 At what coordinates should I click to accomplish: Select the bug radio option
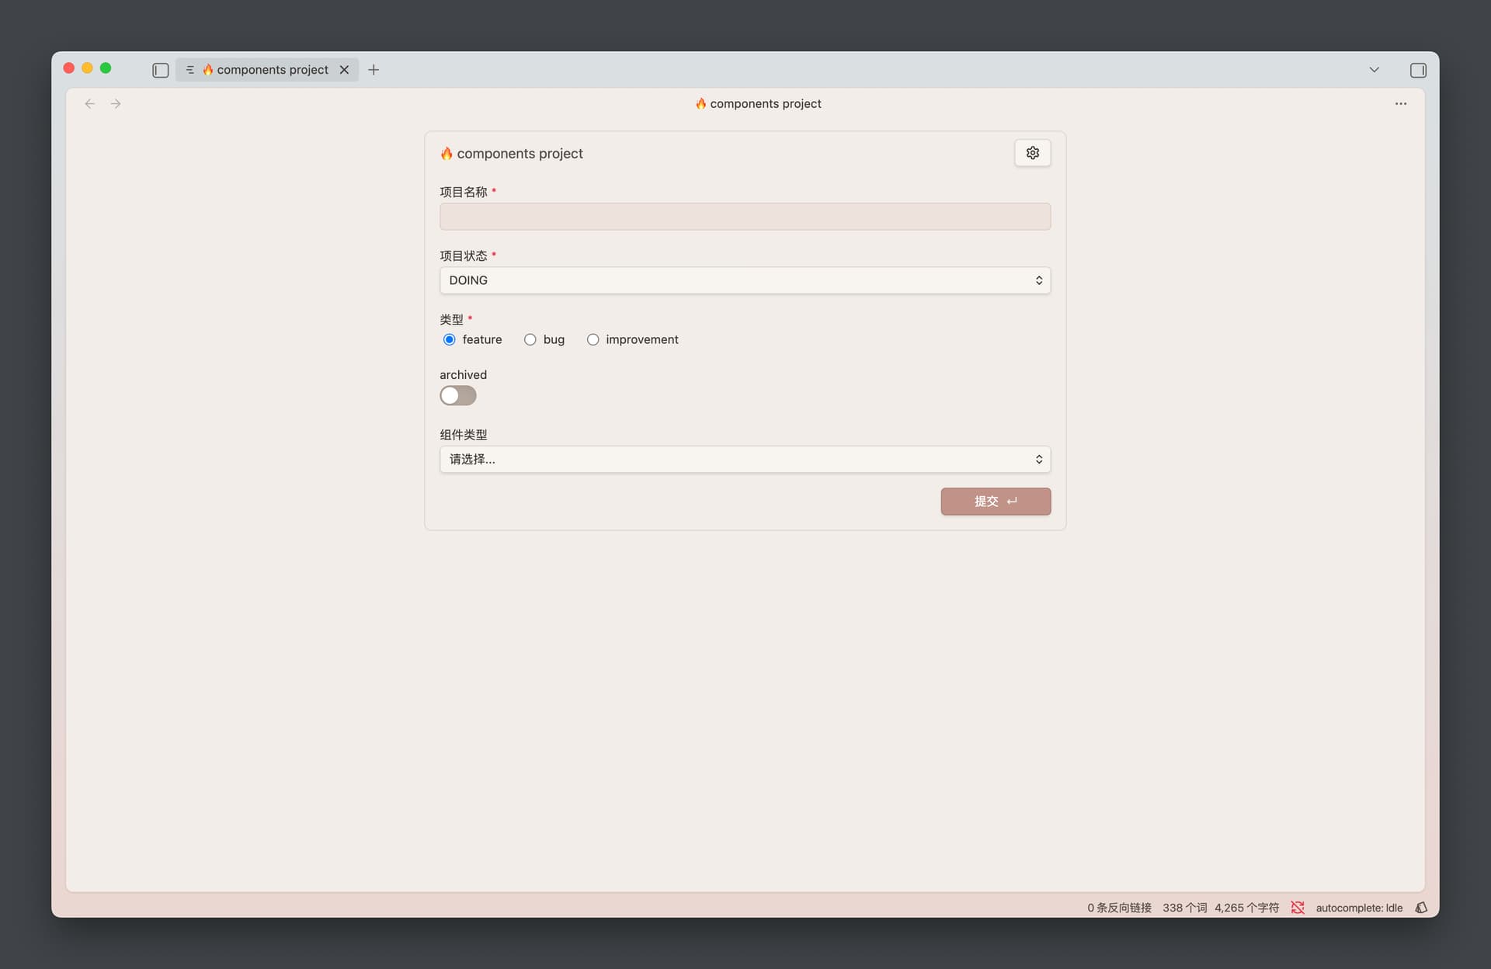[x=530, y=339]
